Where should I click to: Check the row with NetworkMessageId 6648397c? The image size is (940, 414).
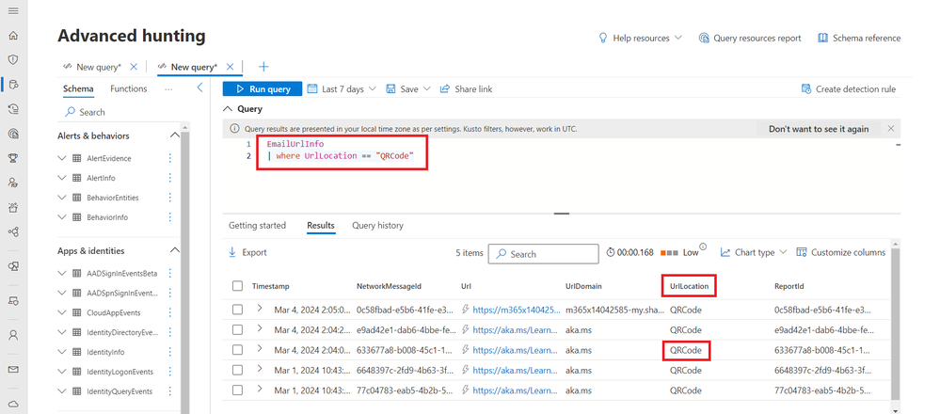[237, 371]
